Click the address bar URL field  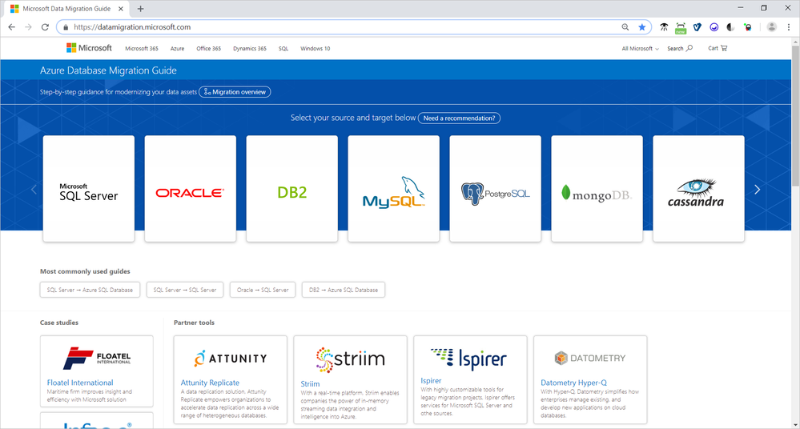coord(354,27)
